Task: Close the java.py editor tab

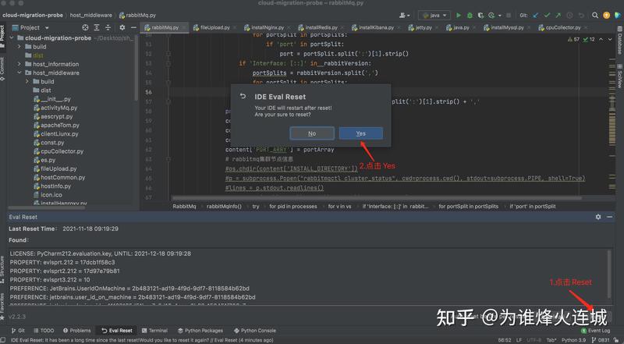Action: pyautogui.click(x=476, y=28)
